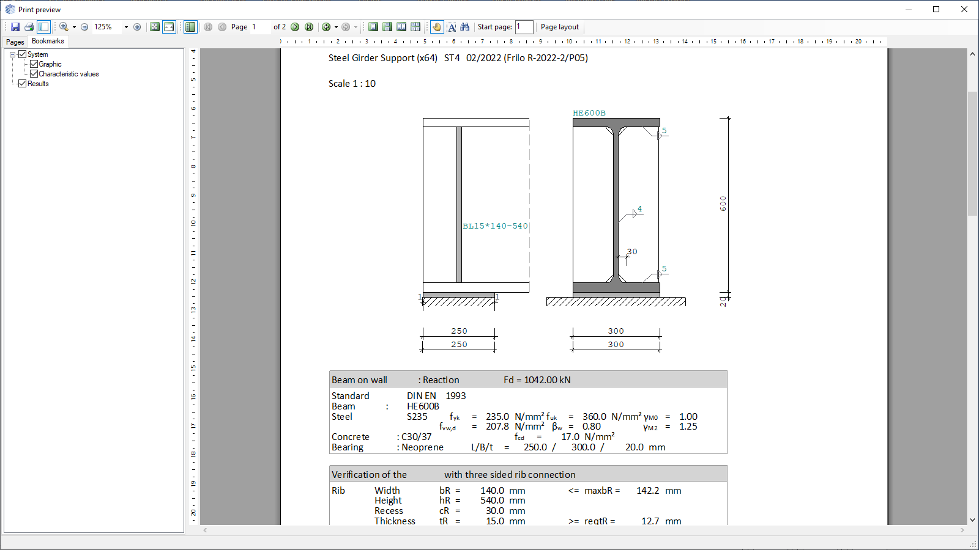Click horizontal scrollbar right arrow
Screen dimensions: 979x550
click(962, 530)
